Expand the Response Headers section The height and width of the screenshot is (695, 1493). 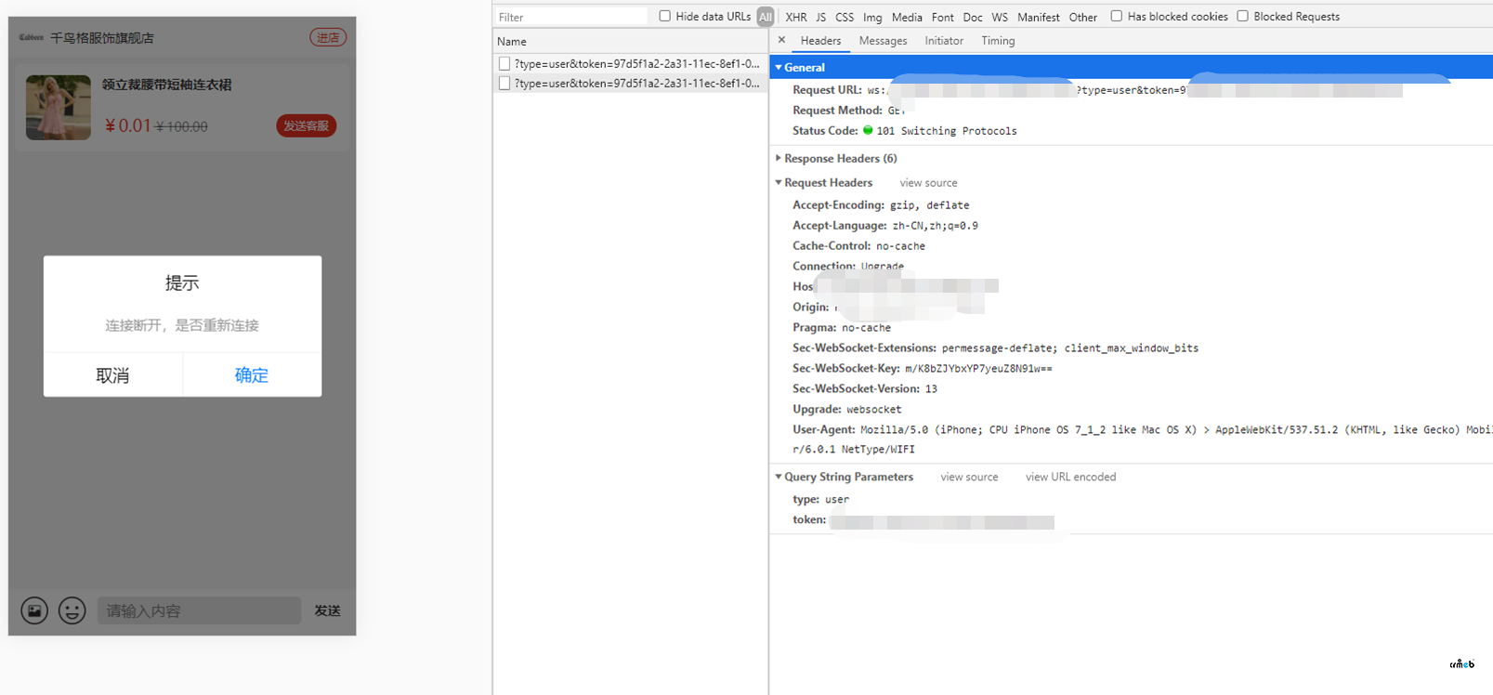click(x=779, y=159)
